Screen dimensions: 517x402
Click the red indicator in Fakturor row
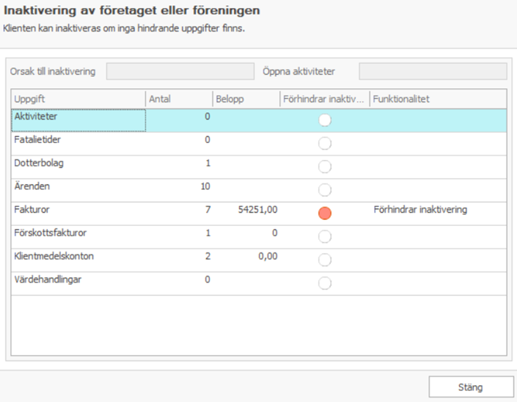pos(325,213)
